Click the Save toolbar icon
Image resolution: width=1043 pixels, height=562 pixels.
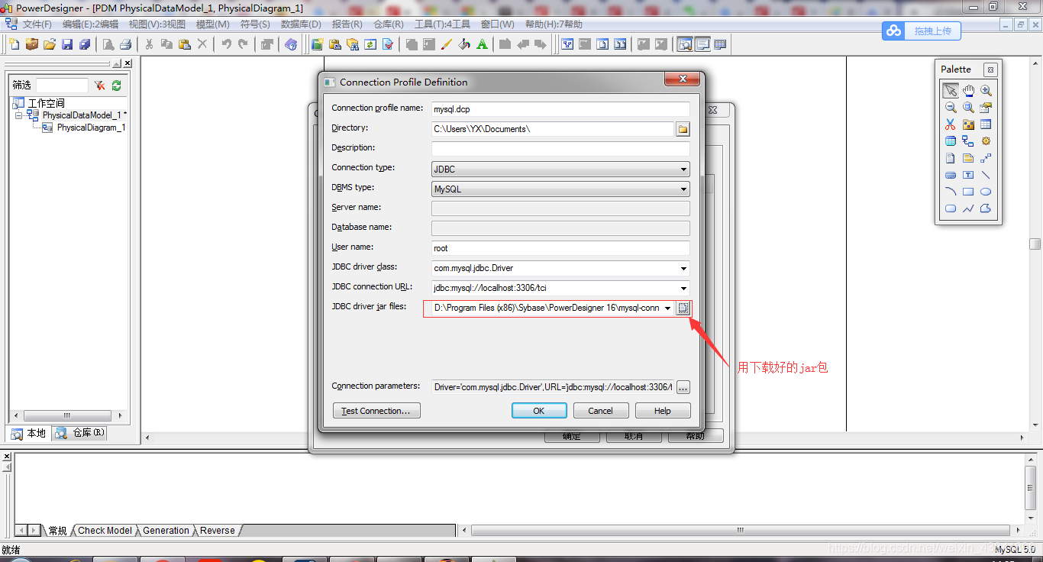[67, 44]
